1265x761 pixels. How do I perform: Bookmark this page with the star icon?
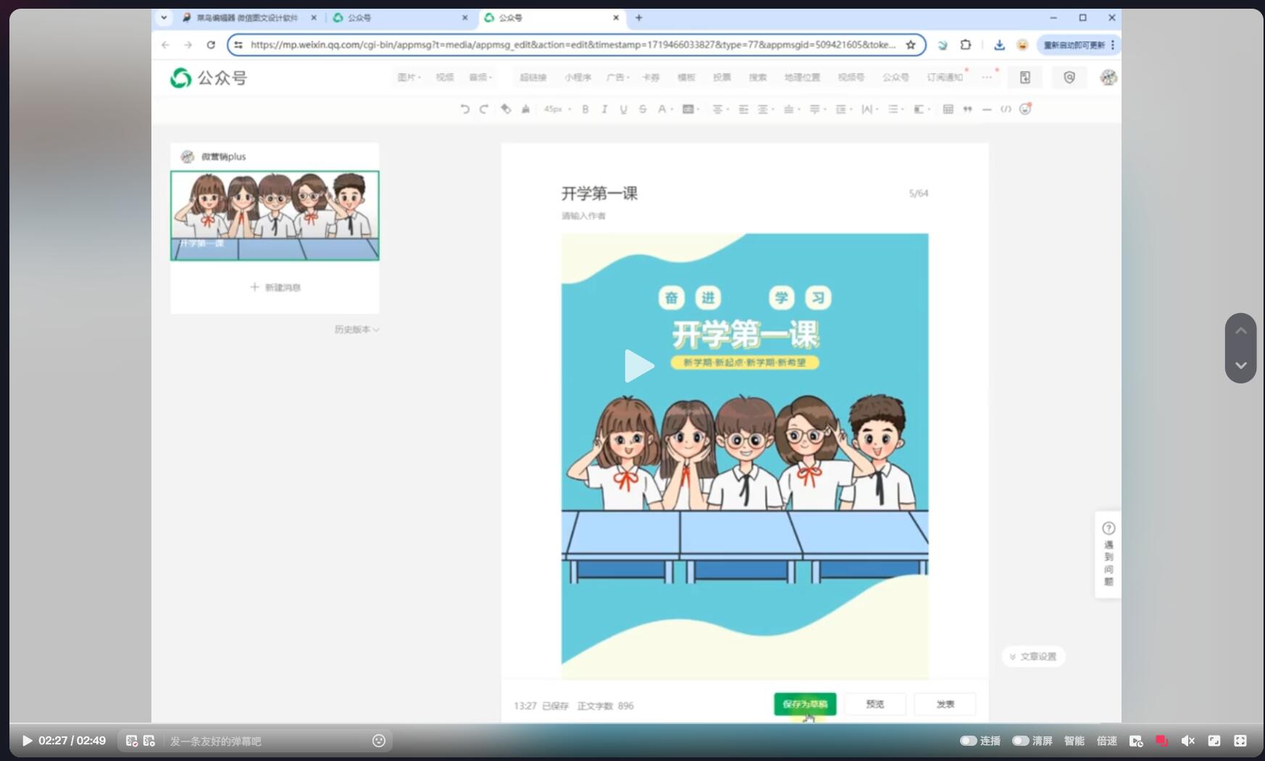click(x=911, y=45)
